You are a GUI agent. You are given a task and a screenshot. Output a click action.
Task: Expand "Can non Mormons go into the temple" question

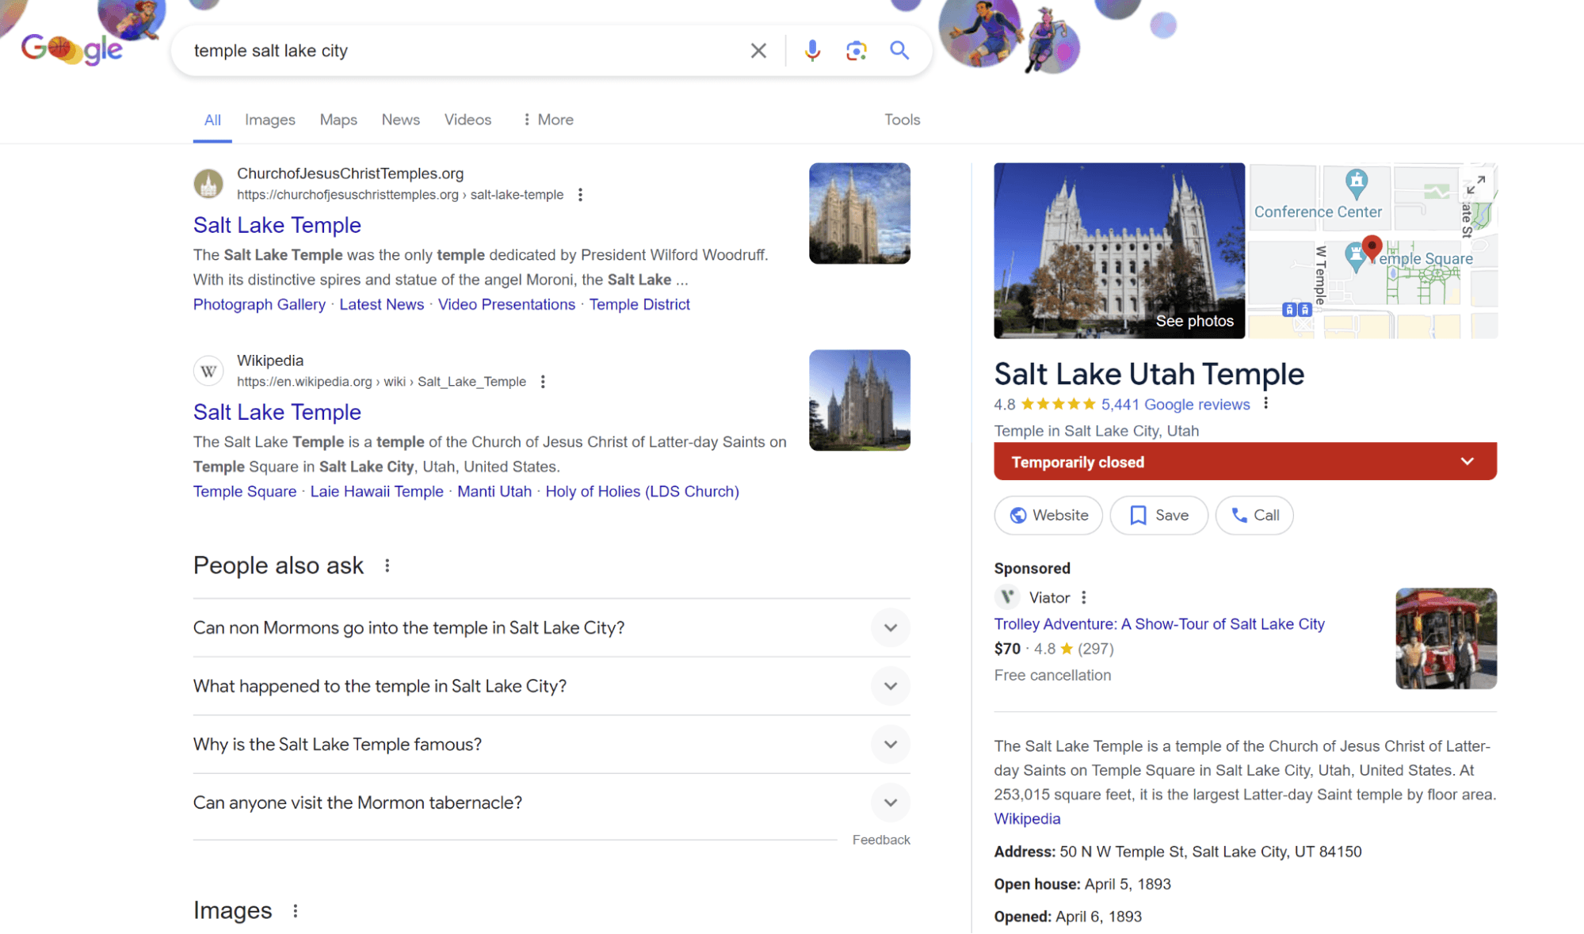click(x=890, y=627)
